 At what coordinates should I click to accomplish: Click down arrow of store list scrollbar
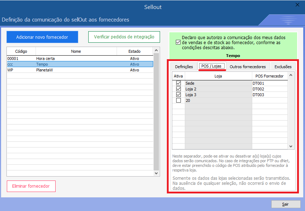coord(291,146)
